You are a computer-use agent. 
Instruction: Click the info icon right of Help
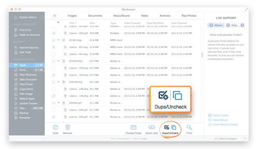pyautogui.click(x=242, y=25)
